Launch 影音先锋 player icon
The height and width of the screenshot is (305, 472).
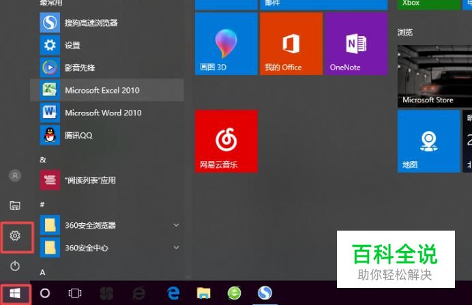(50, 68)
